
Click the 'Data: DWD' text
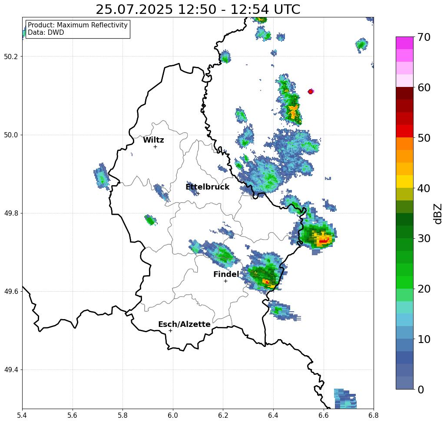[46, 33]
